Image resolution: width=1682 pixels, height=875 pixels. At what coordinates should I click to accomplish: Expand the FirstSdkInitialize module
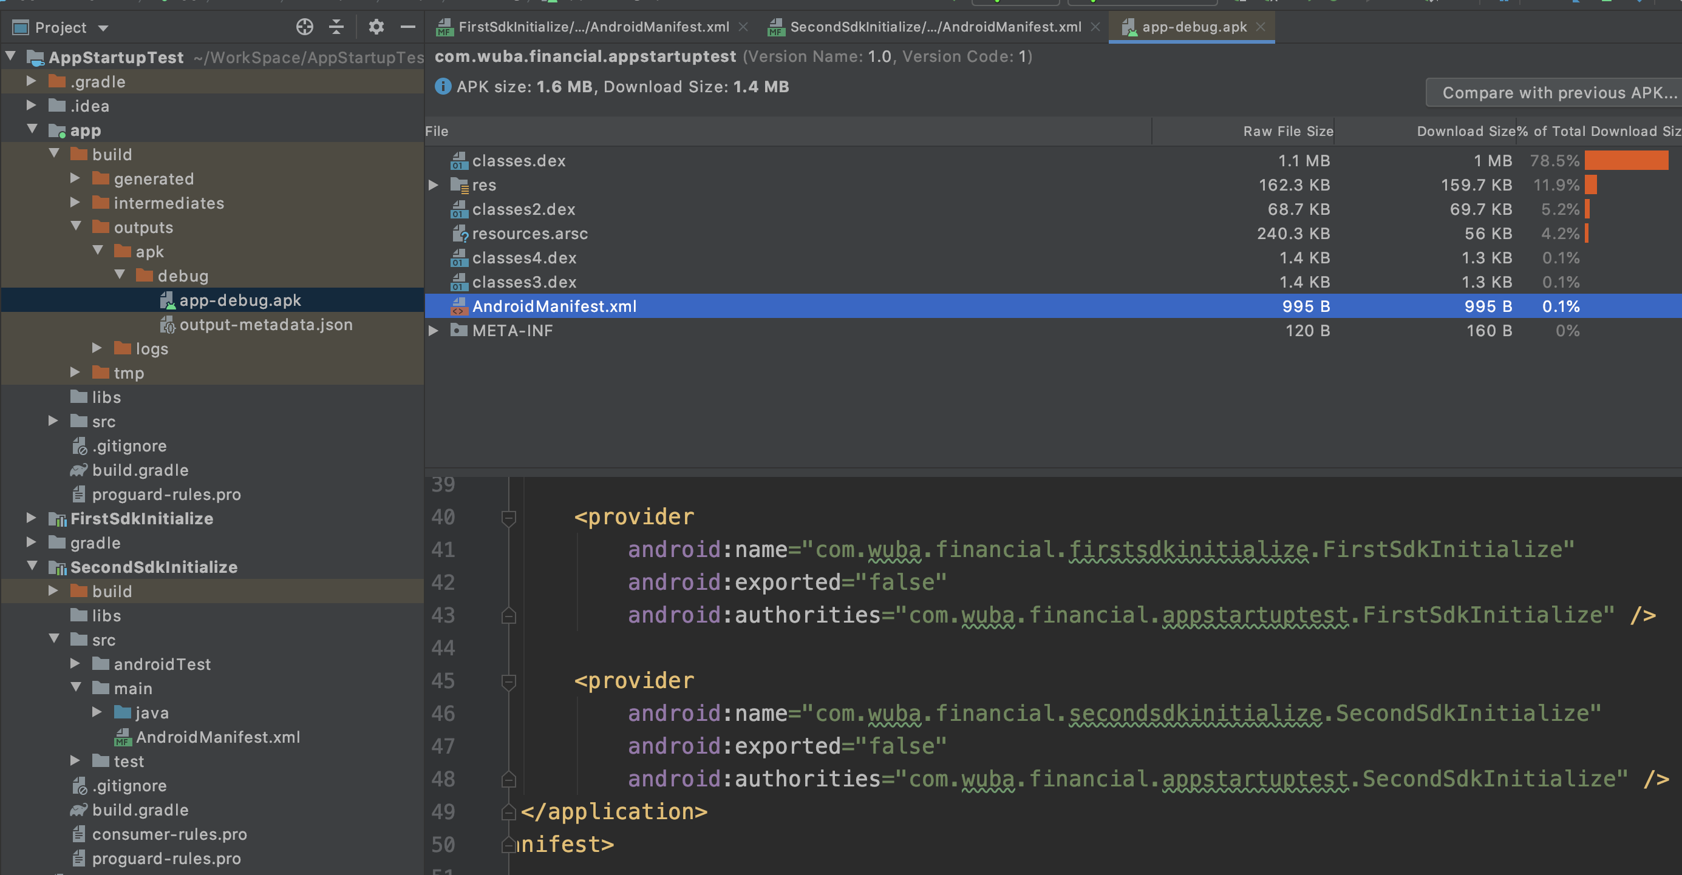point(31,518)
